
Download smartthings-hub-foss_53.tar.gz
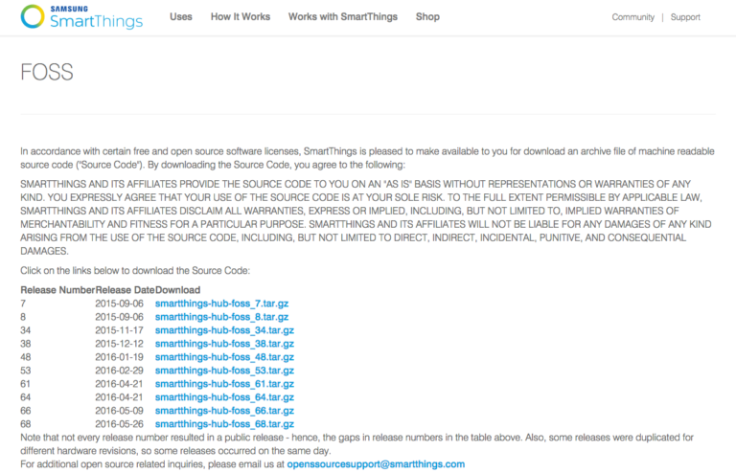tap(224, 371)
